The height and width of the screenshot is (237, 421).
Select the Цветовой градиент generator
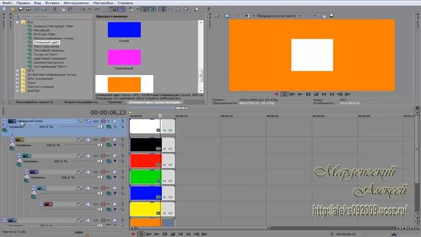[50, 59]
